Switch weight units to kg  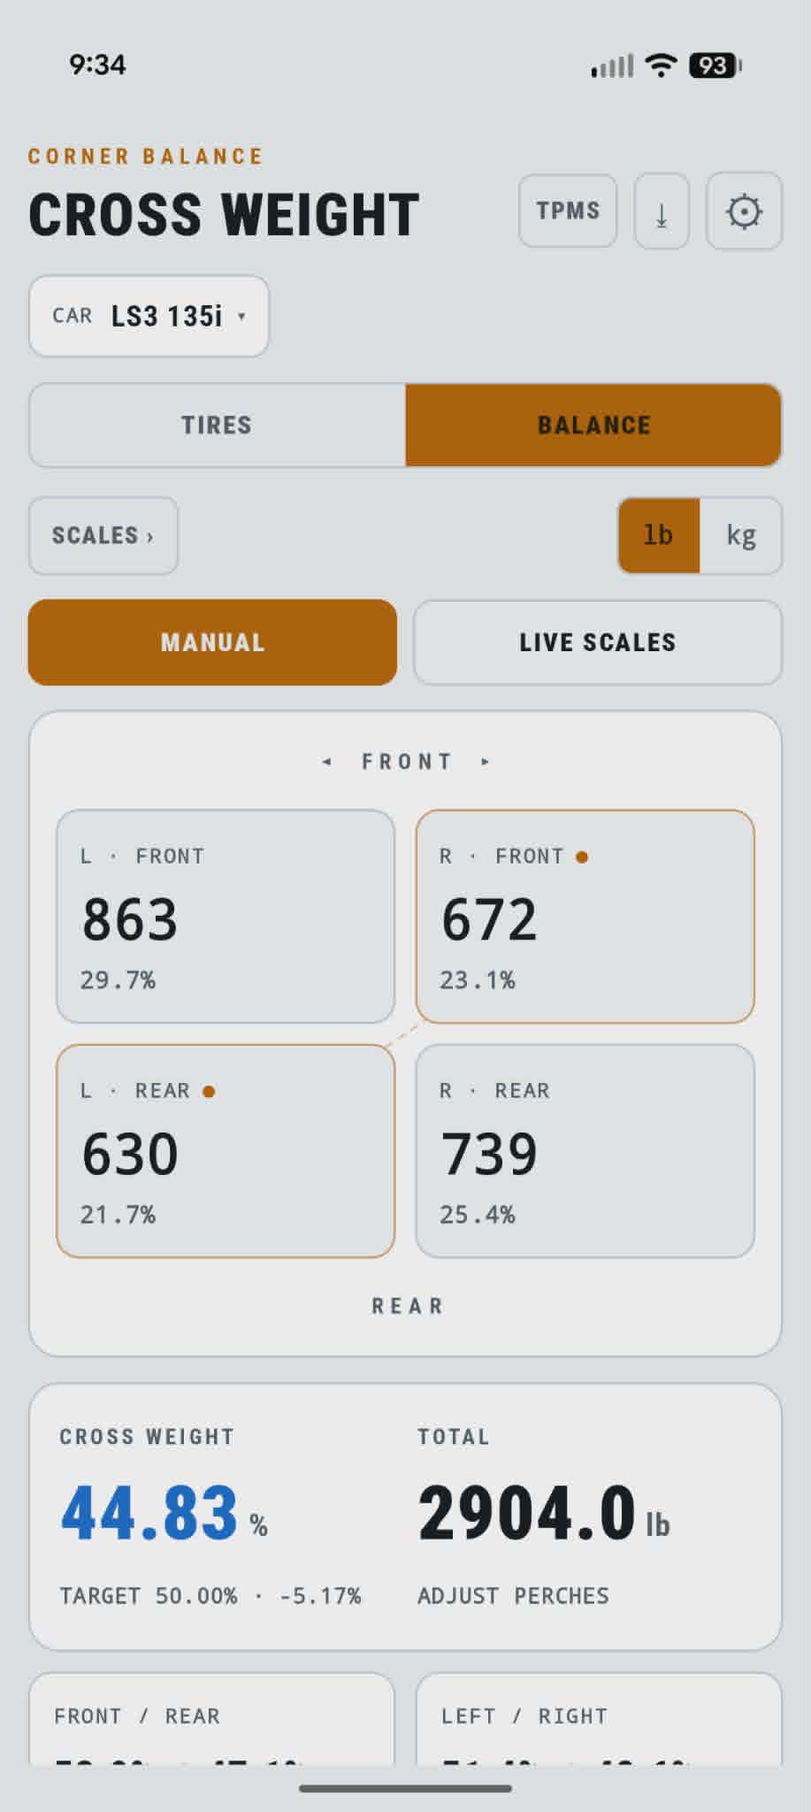coord(741,535)
